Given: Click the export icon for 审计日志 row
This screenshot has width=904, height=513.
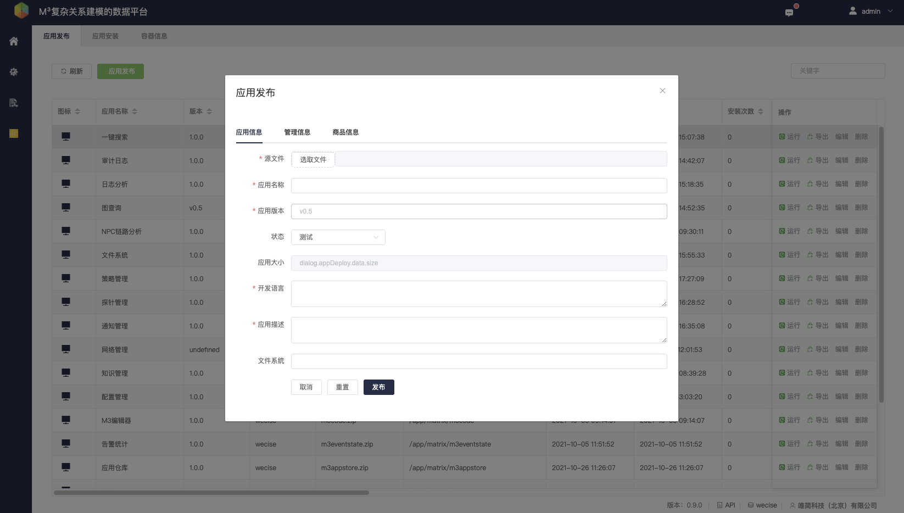Looking at the screenshot, I should tap(810, 160).
